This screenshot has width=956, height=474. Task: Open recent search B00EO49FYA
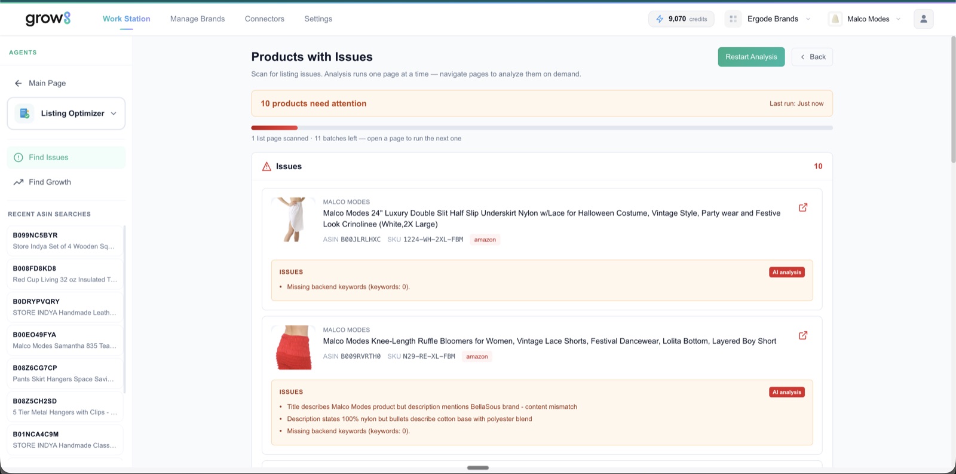pos(65,340)
